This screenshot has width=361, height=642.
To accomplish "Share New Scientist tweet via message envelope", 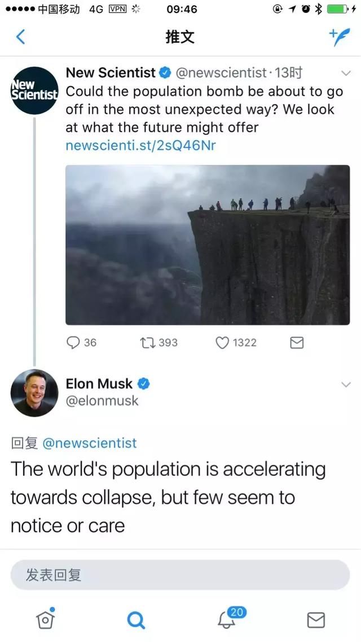I will [x=297, y=343].
